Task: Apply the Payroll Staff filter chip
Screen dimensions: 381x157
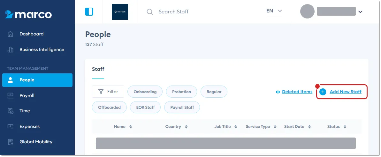Action: (182, 107)
